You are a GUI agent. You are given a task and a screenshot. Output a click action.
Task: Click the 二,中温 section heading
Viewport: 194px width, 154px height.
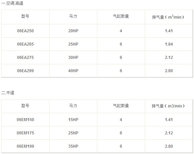tap(8, 92)
